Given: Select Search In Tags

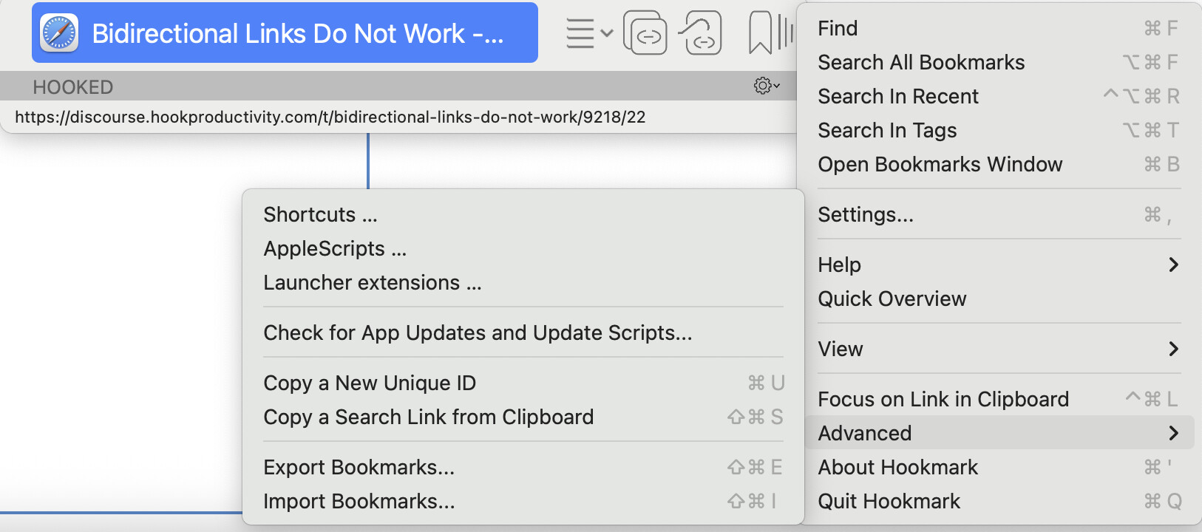Looking at the screenshot, I should [x=887, y=130].
